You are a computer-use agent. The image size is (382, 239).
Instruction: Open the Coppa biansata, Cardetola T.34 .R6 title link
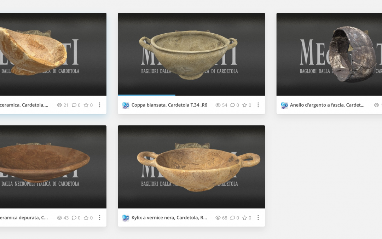click(169, 105)
